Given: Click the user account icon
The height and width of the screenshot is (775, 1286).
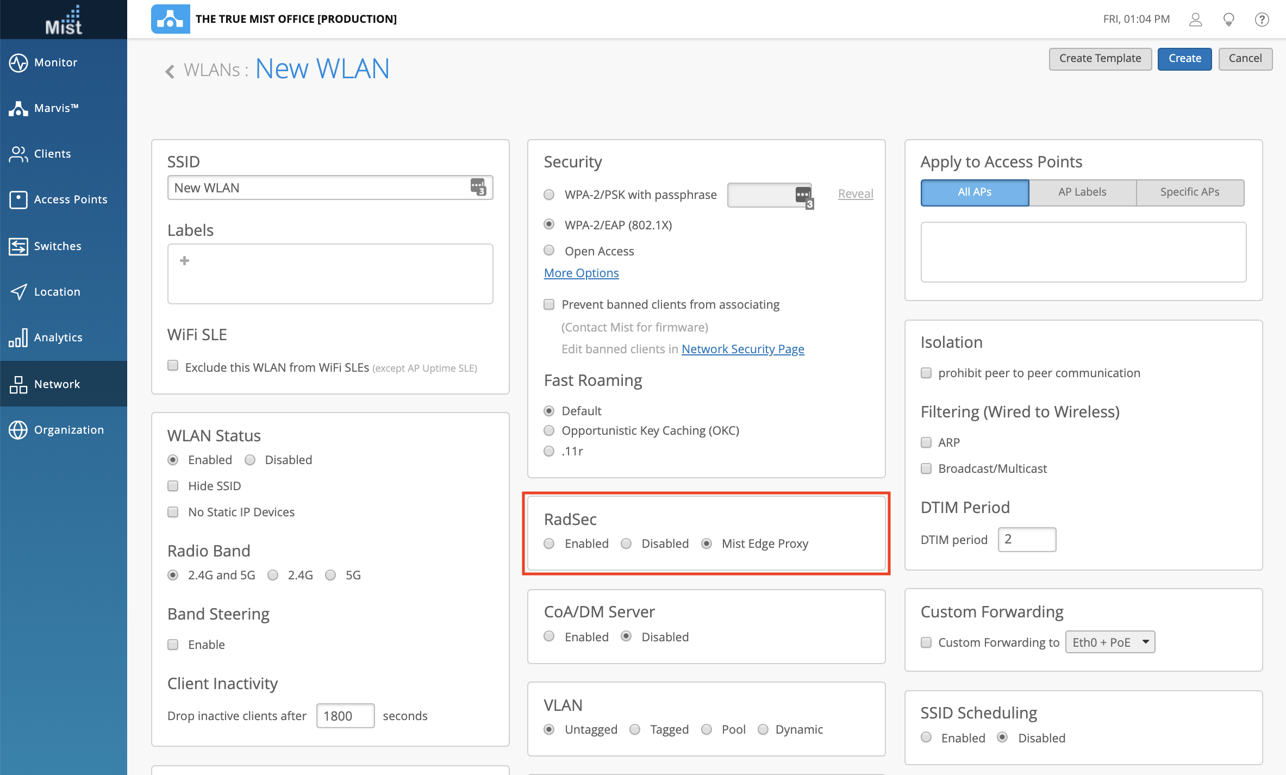Looking at the screenshot, I should (1195, 20).
